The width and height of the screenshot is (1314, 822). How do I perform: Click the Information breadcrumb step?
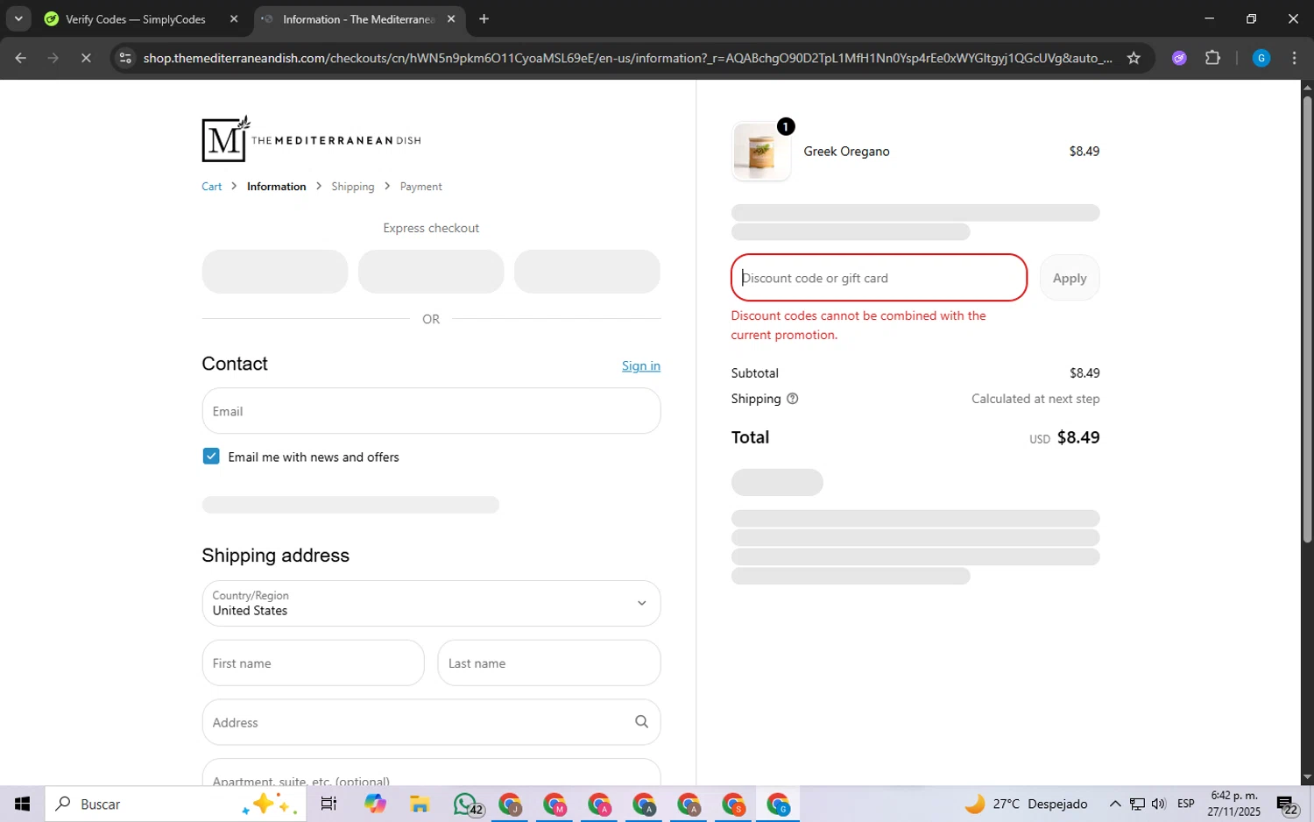coord(277,187)
